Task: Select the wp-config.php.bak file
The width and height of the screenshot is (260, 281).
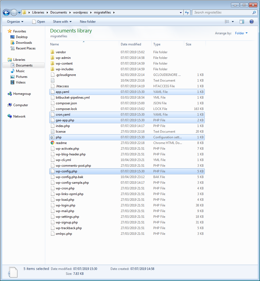Action: coord(127,177)
